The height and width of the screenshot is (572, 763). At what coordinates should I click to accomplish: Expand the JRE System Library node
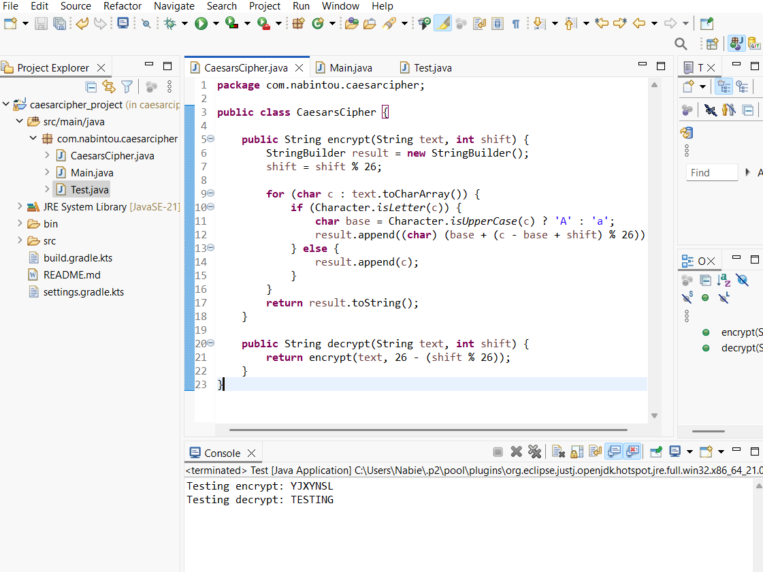point(20,206)
